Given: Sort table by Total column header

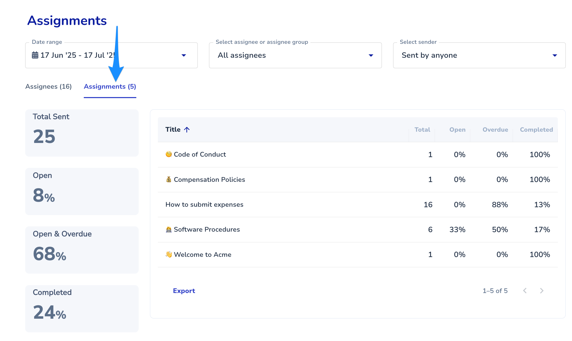Looking at the screenshot, I should [x=422, y=130].
